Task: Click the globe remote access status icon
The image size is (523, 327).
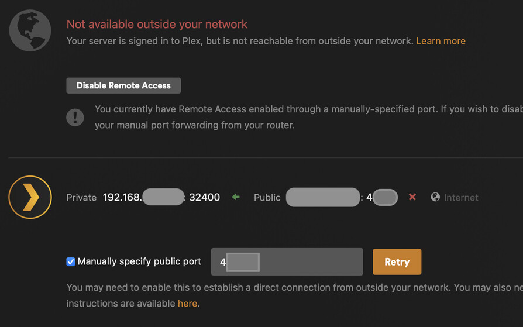Action: (30, 30)
